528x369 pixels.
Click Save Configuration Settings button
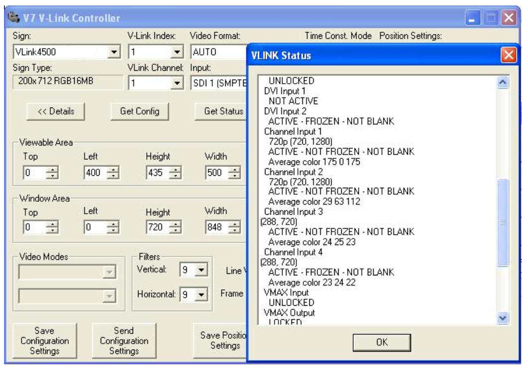point(42,341)
